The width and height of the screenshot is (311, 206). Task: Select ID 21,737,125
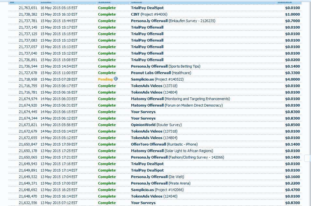28,34
